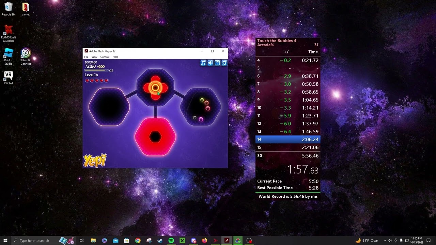Click the split 30 time 5:56.46
The height and width of the screenshot is (245, 436).
tap(310, 156)
